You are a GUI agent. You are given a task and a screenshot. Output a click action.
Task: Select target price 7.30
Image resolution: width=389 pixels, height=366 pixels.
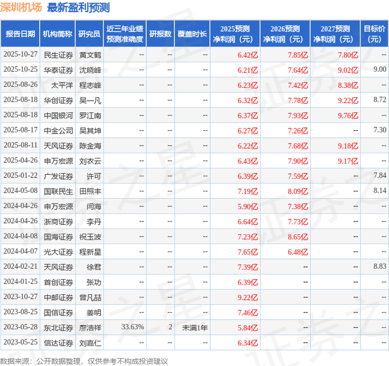(380, 130)
